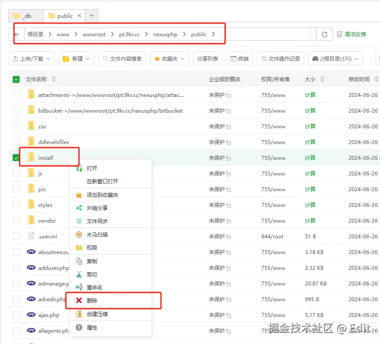380x344 pixels.
Task: Toggle tamper-protection lock for install row
Action: 228,158
